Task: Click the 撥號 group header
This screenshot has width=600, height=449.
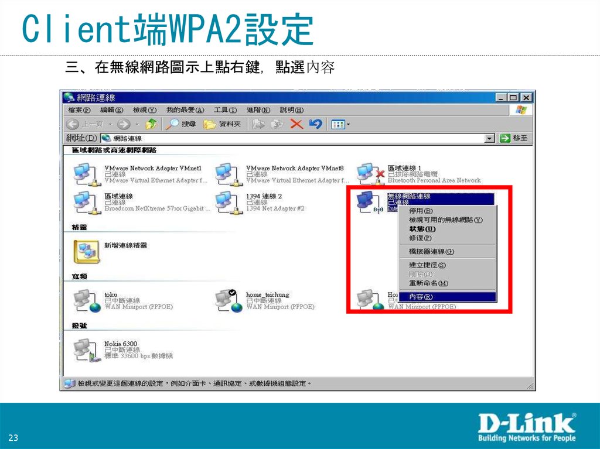Action: click(x=79, y=326)
